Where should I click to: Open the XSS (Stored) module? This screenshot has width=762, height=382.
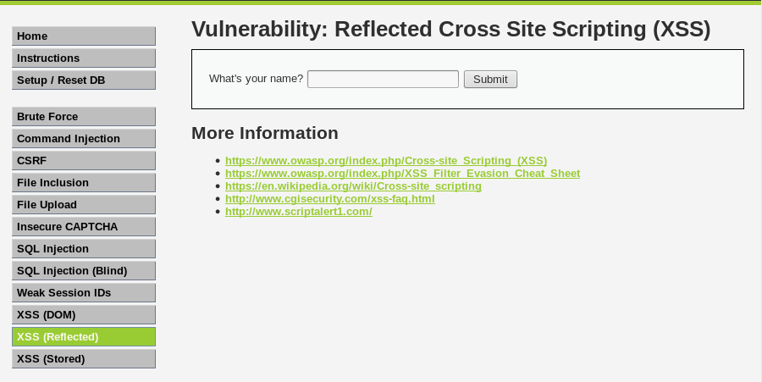(x=83, y=359)
